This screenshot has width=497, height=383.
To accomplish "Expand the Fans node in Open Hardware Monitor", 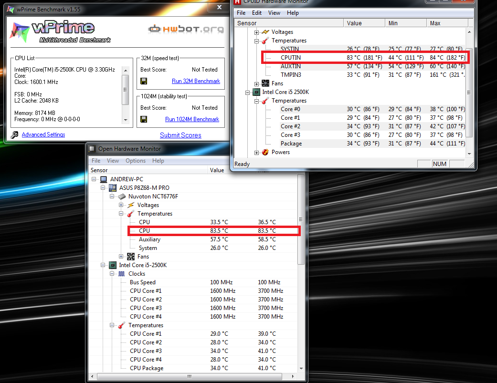I will [x=122, y=257].
